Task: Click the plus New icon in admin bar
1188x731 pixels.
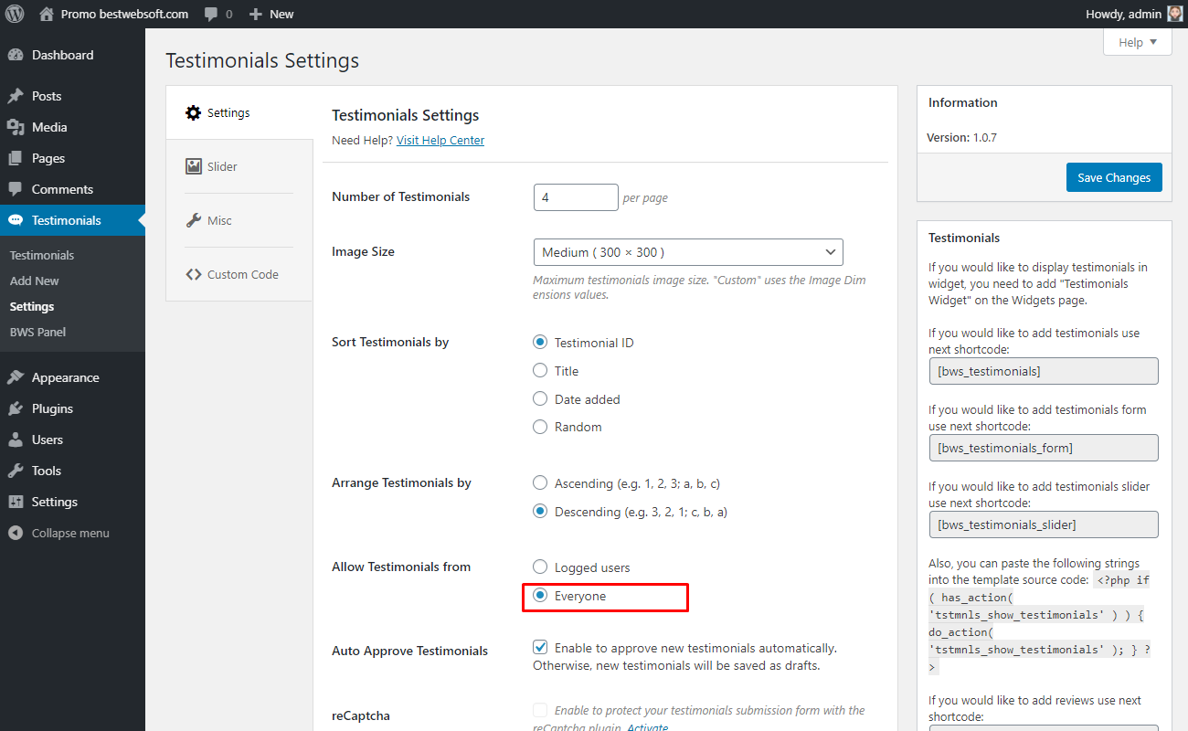Action: coord(256,15)
